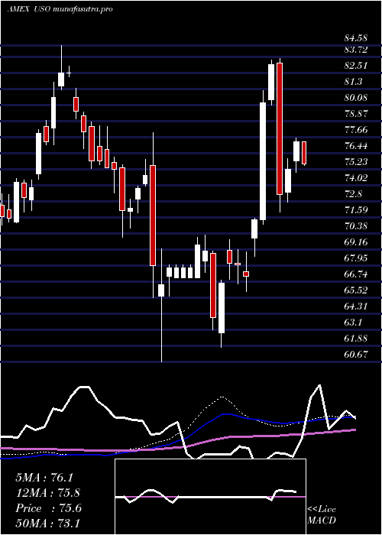The width and height of the screenshot is (382, 535).
Task: Click the MACD inset chart box
Action: point(210,497)
